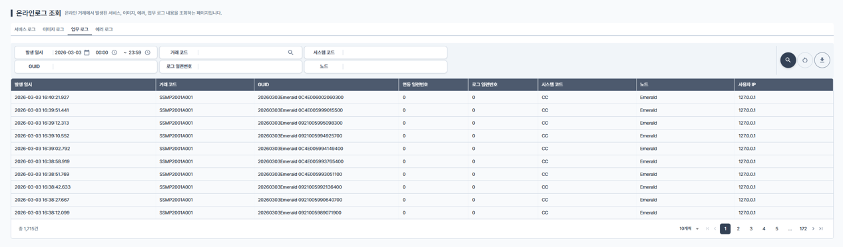The height and width of the screenshot is (247, 843).
Task: Click GUID ending 0921005994925700
Action: (300, 135)
